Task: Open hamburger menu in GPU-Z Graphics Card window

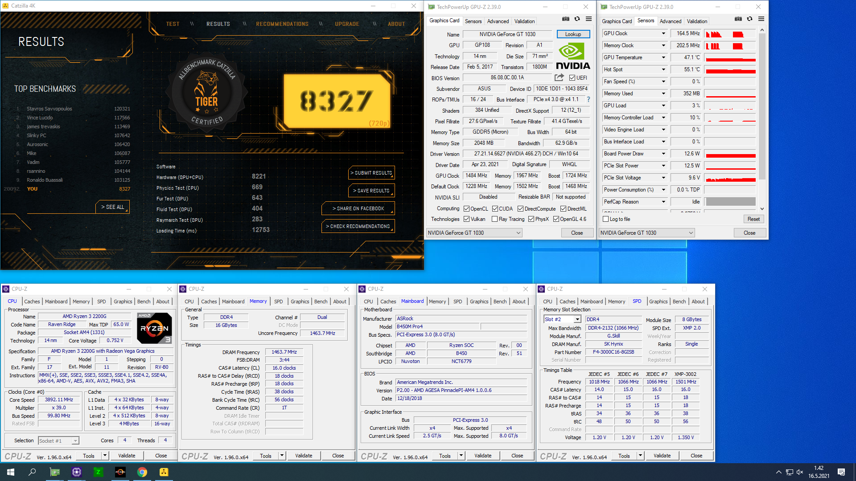Action: point(588,19)
